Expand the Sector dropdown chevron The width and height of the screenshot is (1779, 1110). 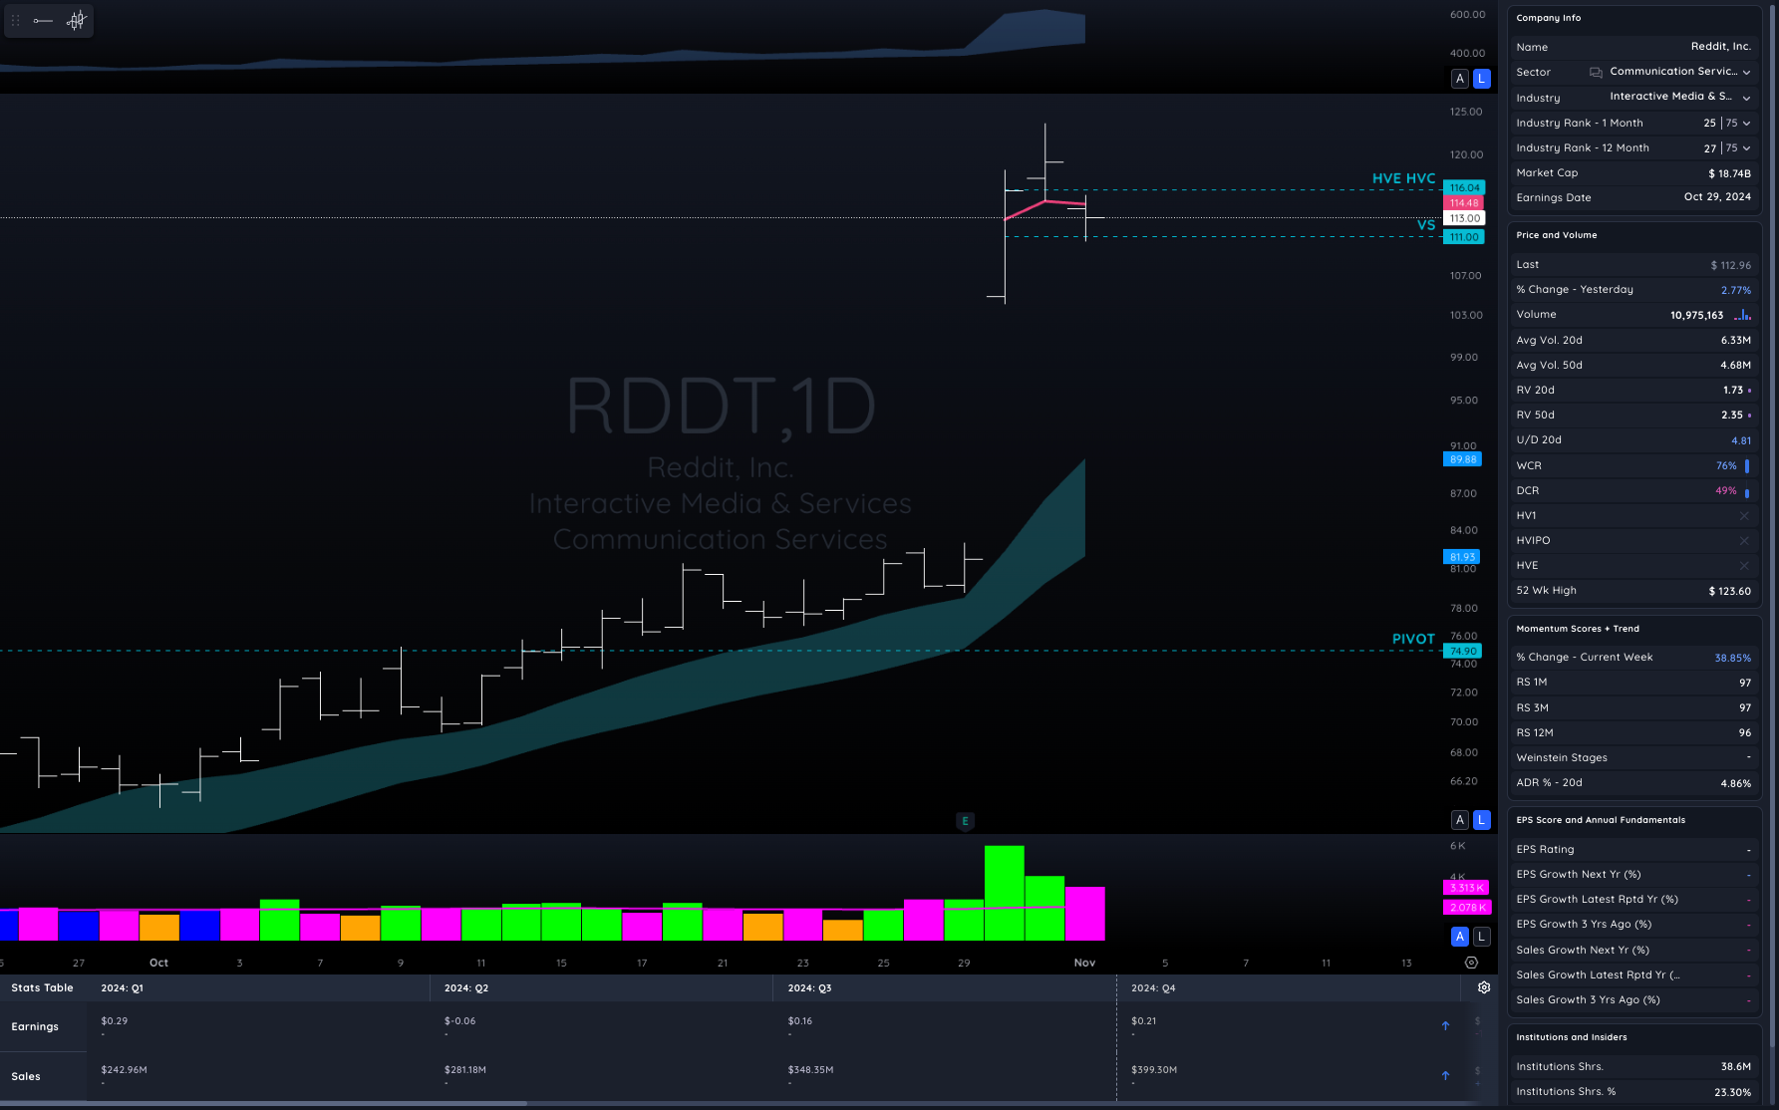tap(1746, 73)
